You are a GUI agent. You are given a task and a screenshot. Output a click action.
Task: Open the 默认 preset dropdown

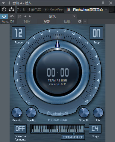pyautogui.click(x=55, y=16)
